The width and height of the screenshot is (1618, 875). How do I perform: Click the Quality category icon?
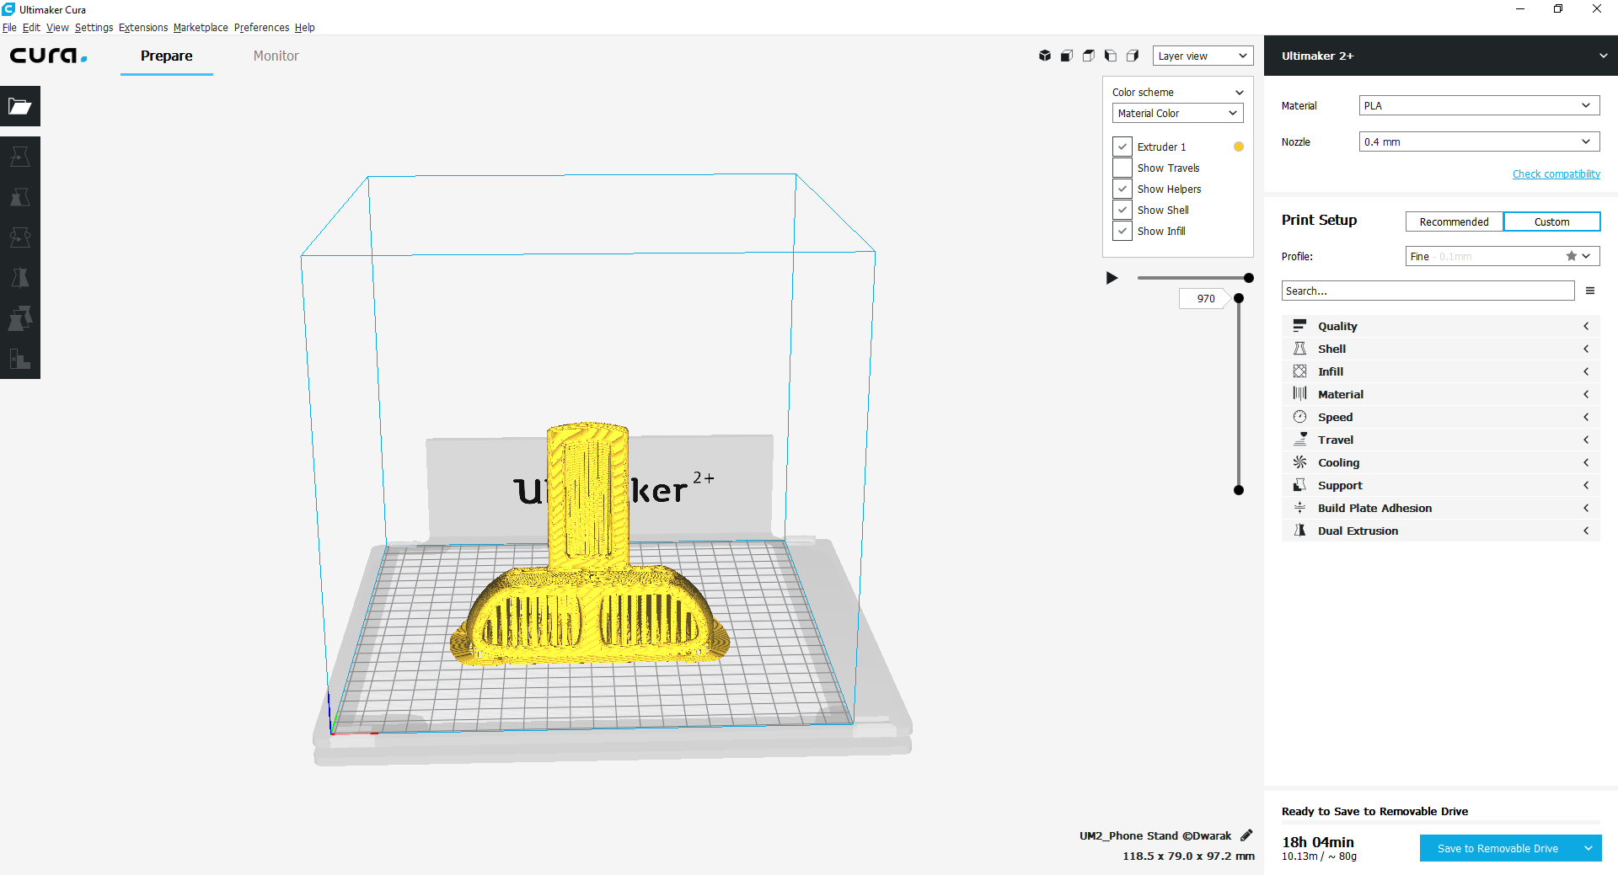coord(1299,326)
